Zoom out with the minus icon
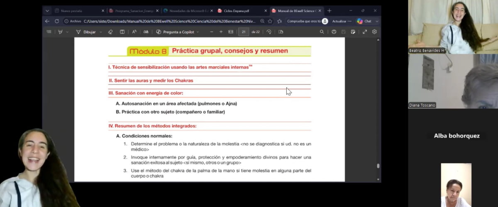This screenshot has width=498, height=207. click(x=212, y=32)
